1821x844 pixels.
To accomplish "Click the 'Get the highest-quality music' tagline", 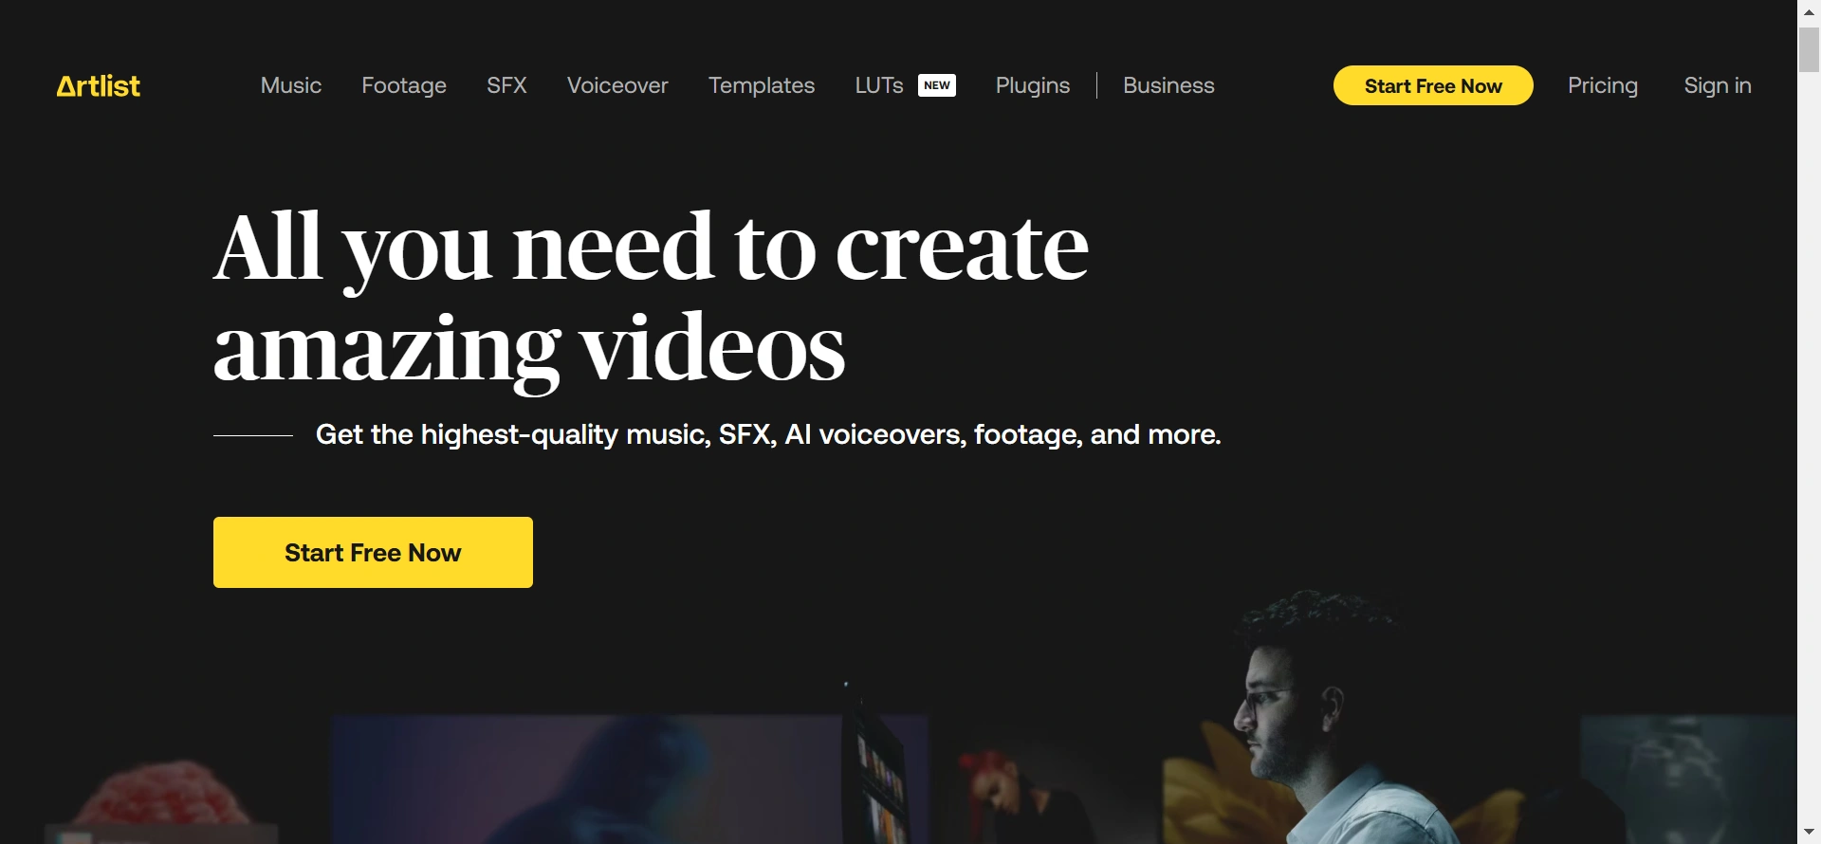I will coord(768,434).
